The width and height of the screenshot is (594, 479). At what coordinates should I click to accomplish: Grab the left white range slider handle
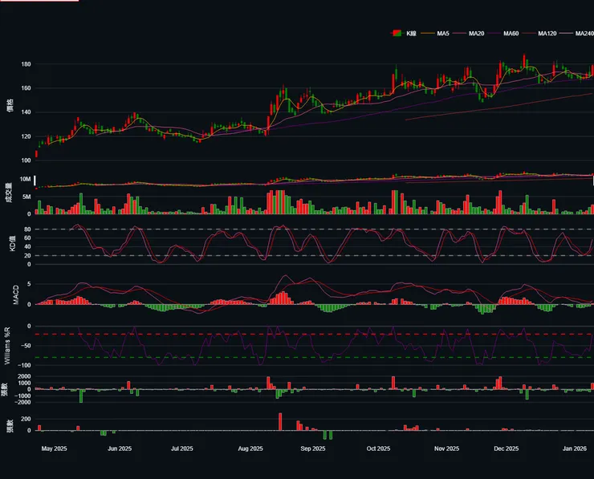click(x=35, y=181)
